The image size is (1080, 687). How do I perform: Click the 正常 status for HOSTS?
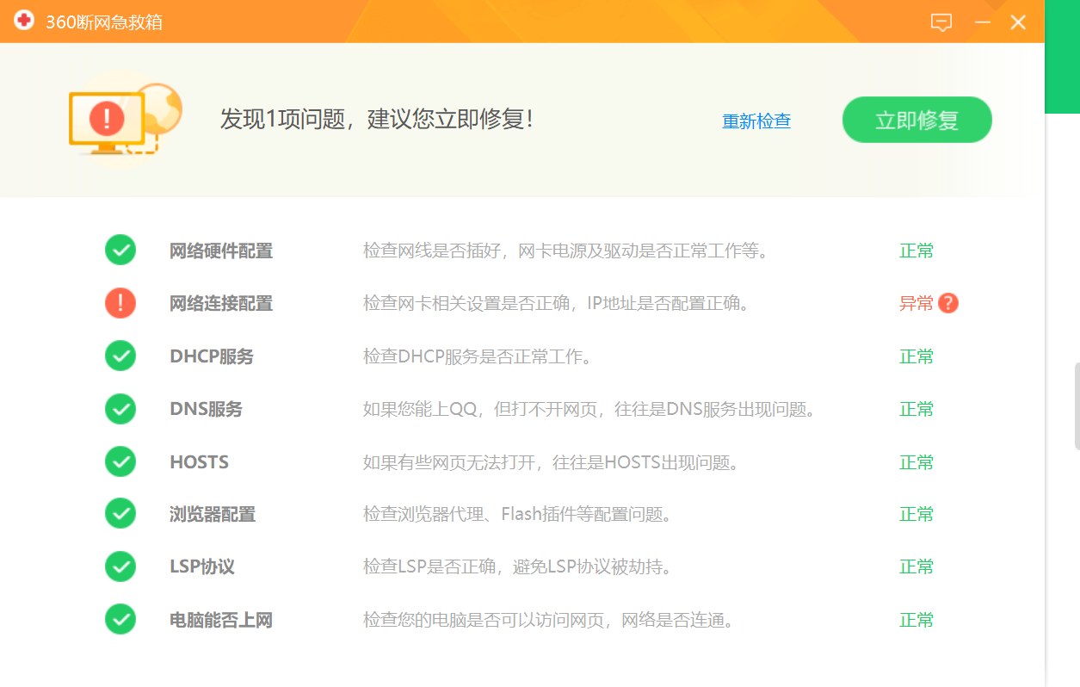[916, 462]
